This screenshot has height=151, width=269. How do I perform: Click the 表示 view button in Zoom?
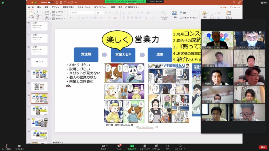click(264, 3)
